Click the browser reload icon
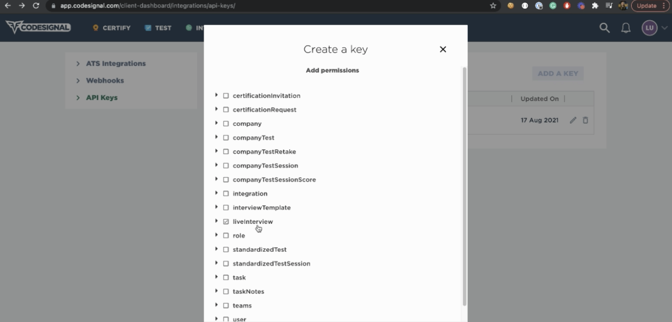Viewport: 672px width, 322px height. [36, 6]
